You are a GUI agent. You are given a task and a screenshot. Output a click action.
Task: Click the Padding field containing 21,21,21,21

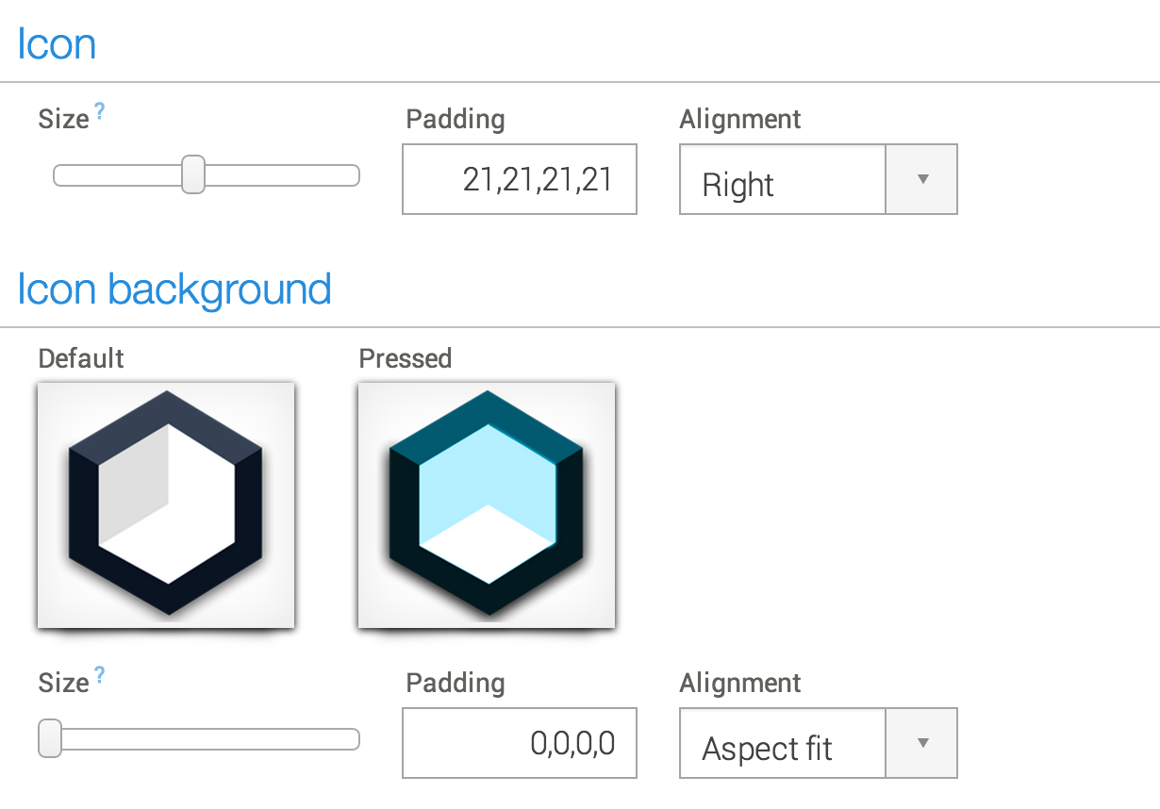[x=520, y=179]
